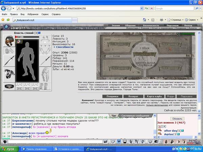The height and width of the screenshot is (152, 203).
Task: Click the empty leg armor slot
Action: click(45, 75)
